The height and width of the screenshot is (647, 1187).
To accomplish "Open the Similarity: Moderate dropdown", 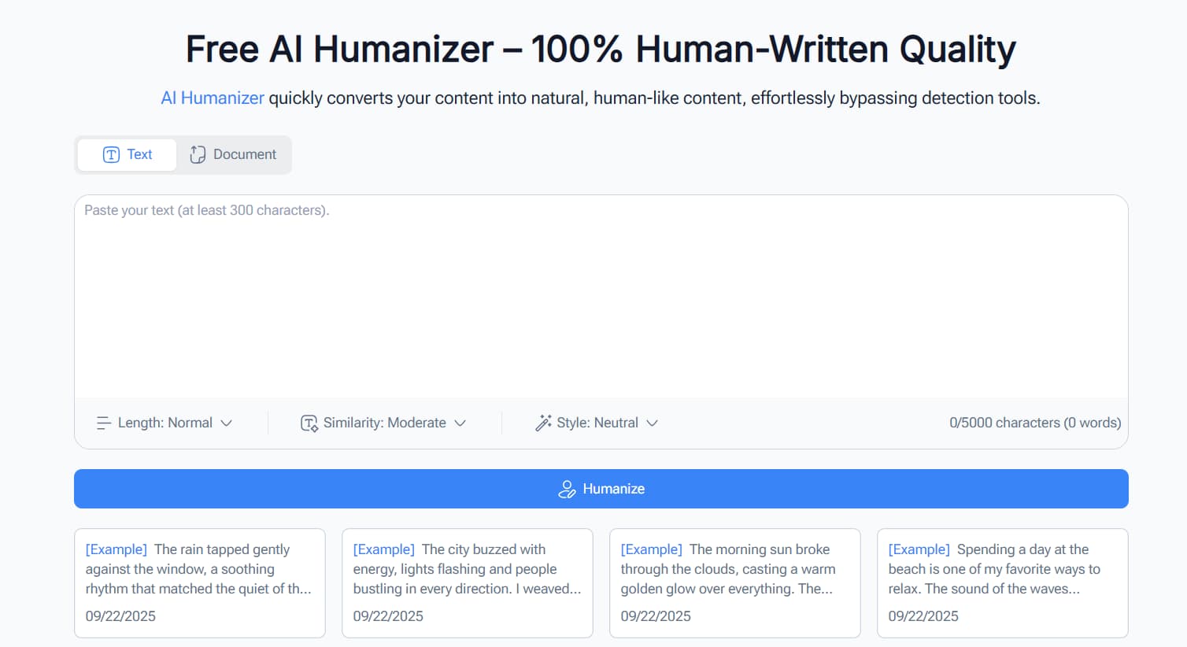I will click(x=384, y=423).
